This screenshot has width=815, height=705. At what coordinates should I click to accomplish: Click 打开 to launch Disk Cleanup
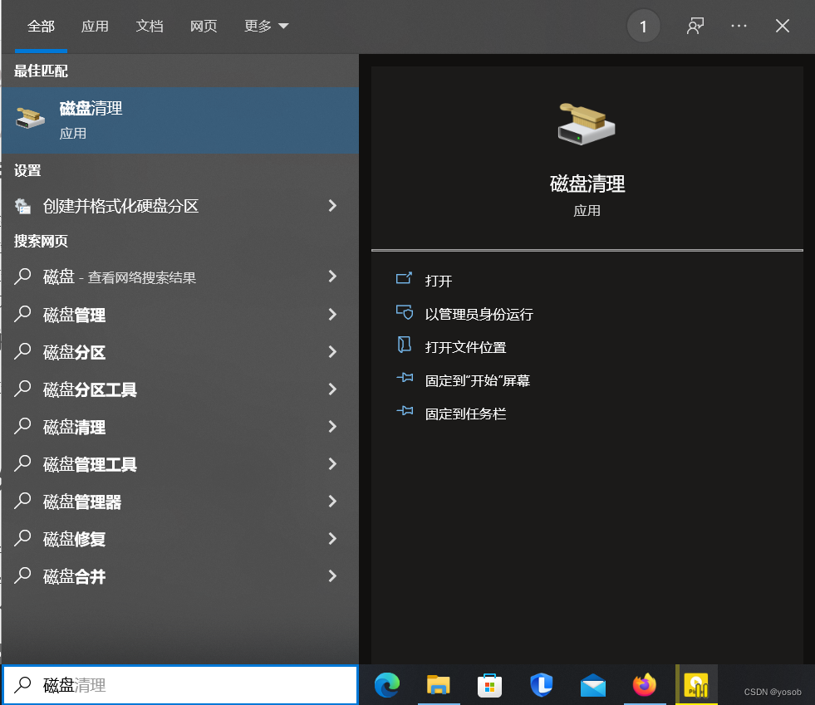coord(438,281)
